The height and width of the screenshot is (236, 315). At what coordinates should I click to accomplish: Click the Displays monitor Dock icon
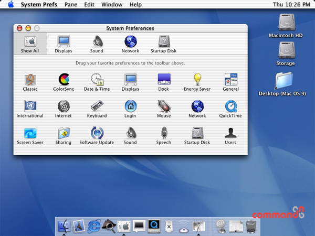139,226
